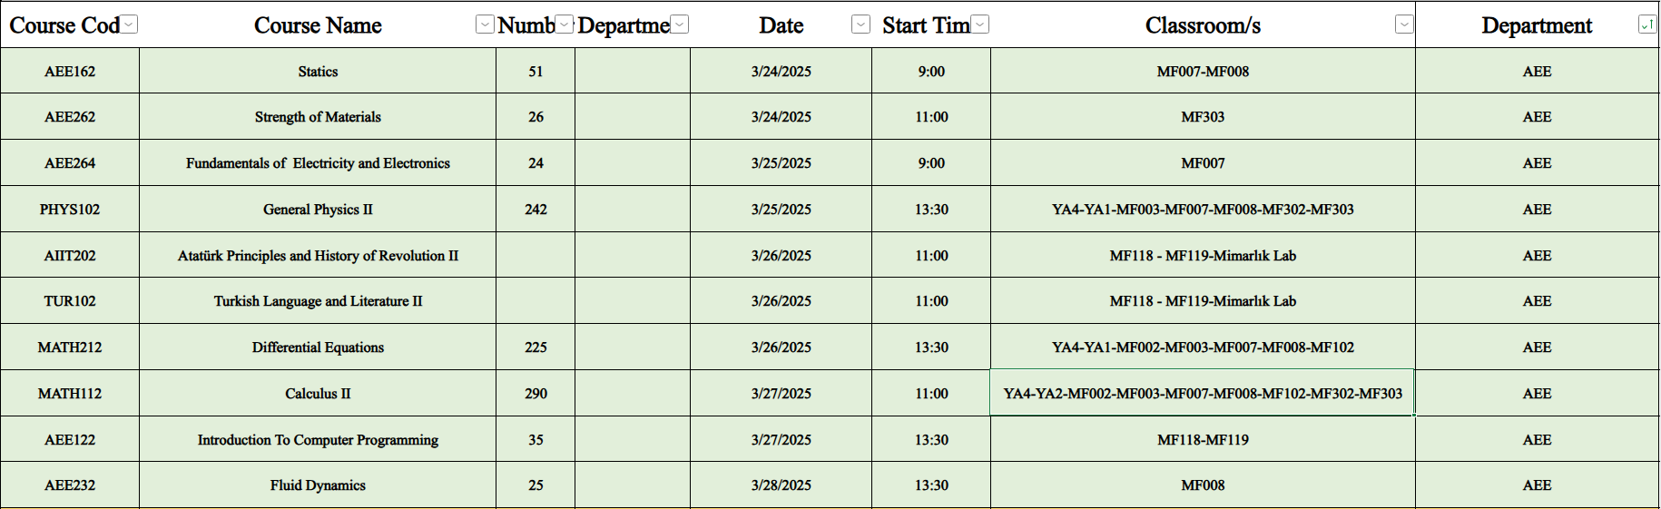Select the 3/28/2025 date cell
Screen dimensions: 1661x509
click(781, 485)
